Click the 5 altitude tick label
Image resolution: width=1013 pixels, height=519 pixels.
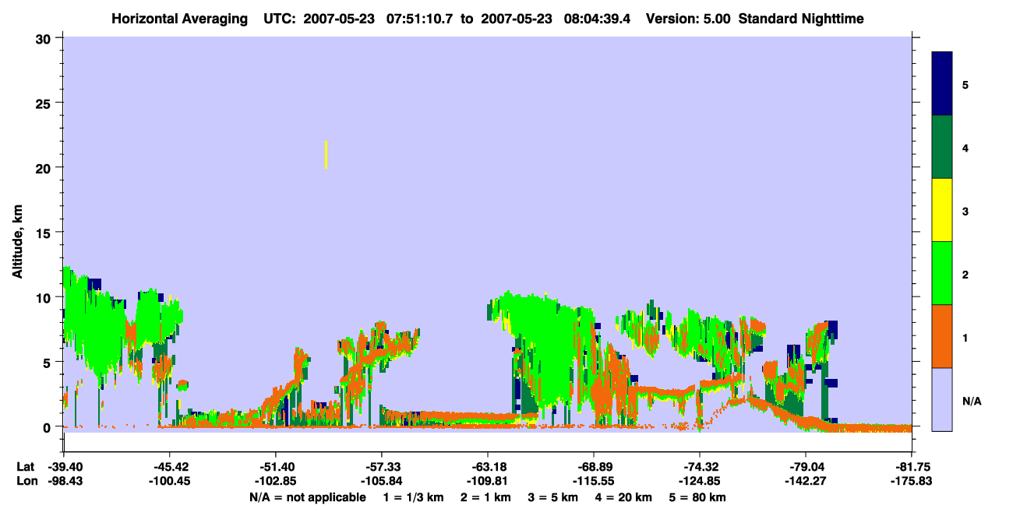pos(48,362)
